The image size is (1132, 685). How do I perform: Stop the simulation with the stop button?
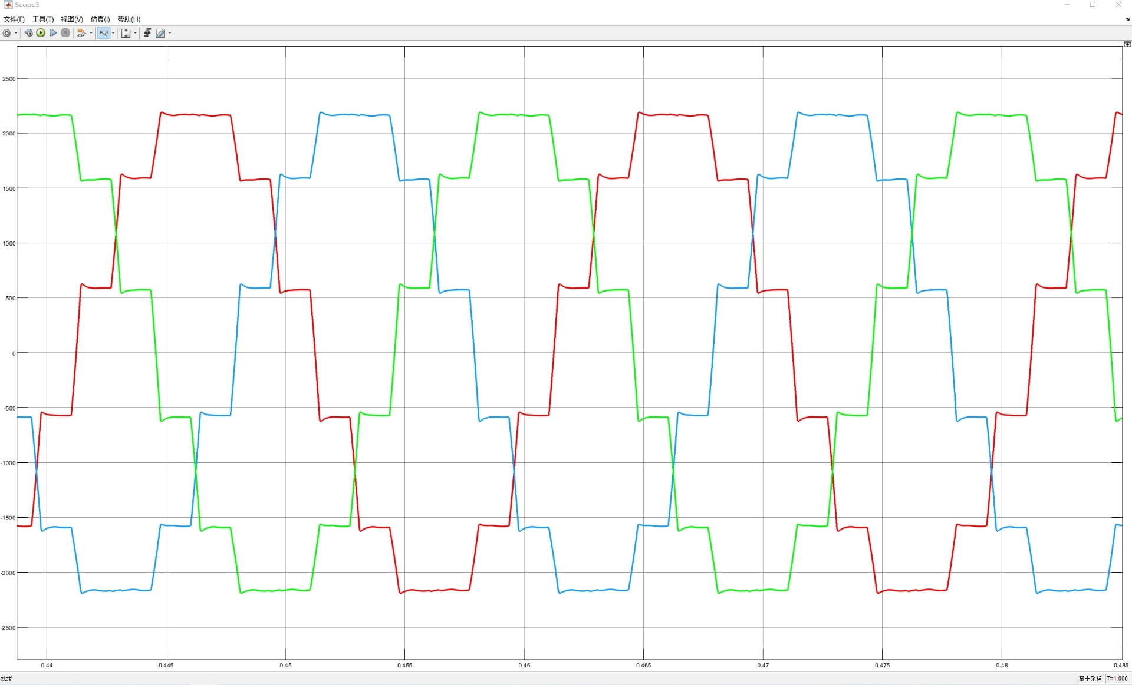click(65, 33)
